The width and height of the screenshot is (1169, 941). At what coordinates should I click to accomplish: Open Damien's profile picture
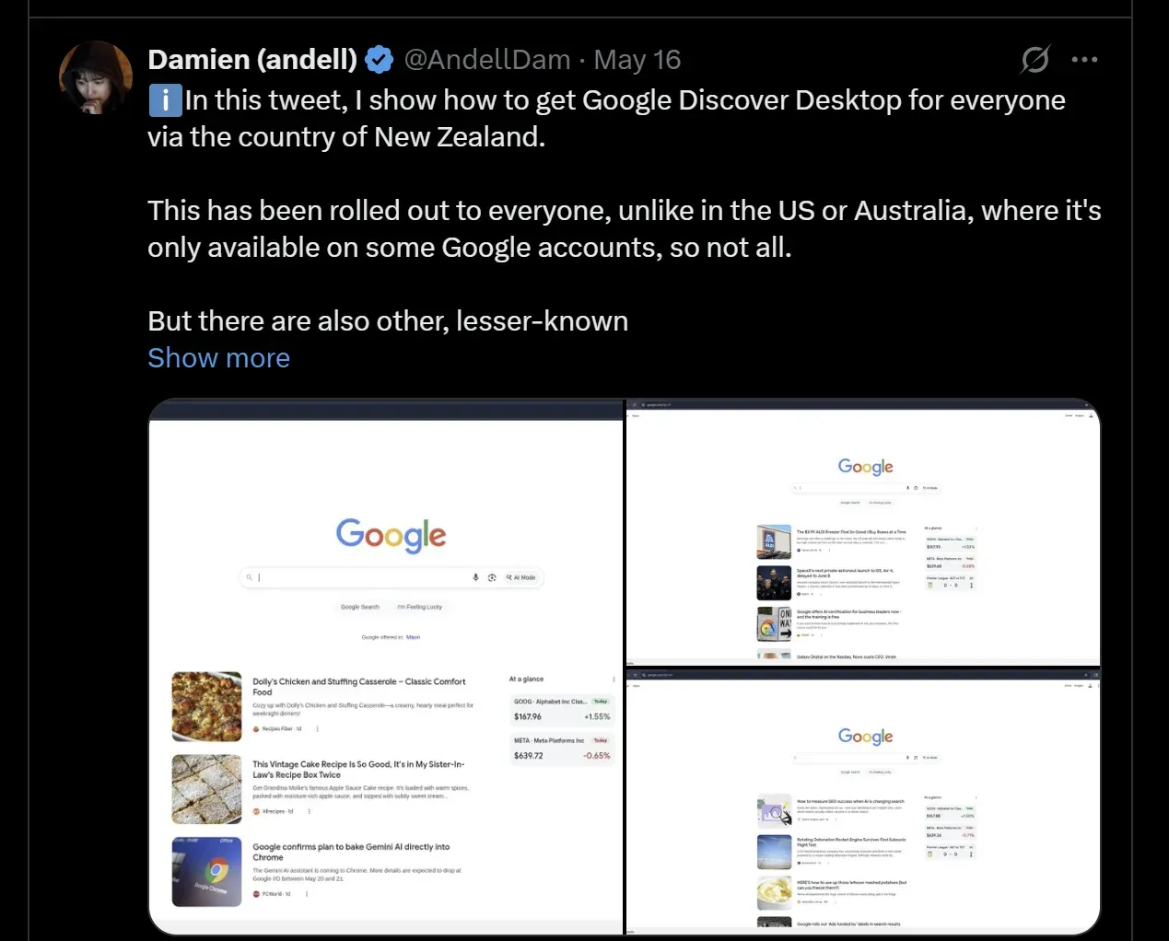(x=96, y=77)
